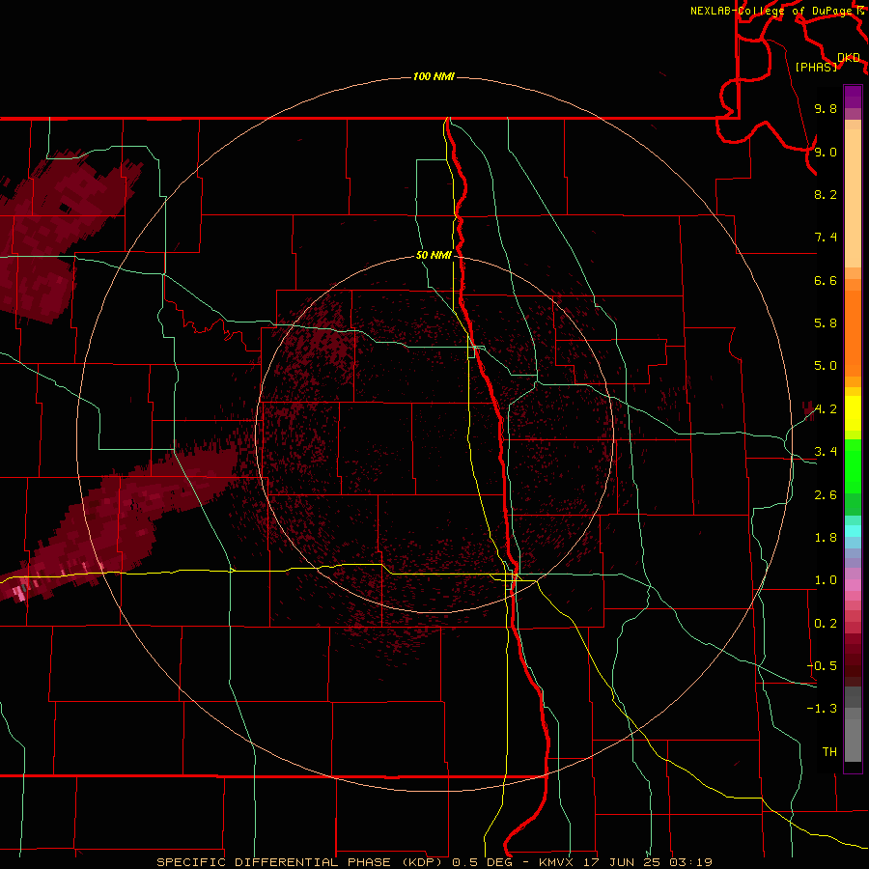Click the 7.4 value on the scale

826,238
